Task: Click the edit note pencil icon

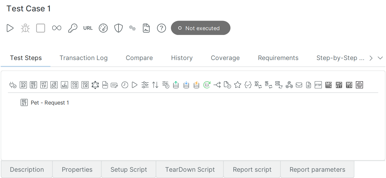Action: click(114, 85)
